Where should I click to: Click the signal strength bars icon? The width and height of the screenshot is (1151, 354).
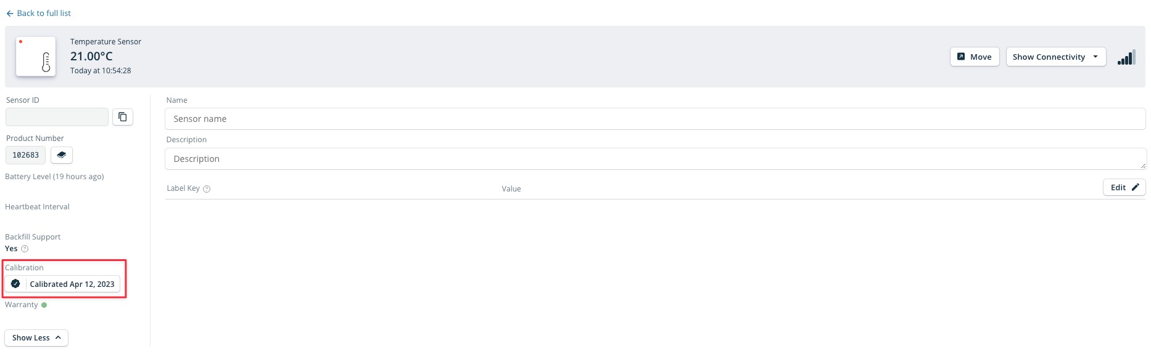coord(1126,57)
